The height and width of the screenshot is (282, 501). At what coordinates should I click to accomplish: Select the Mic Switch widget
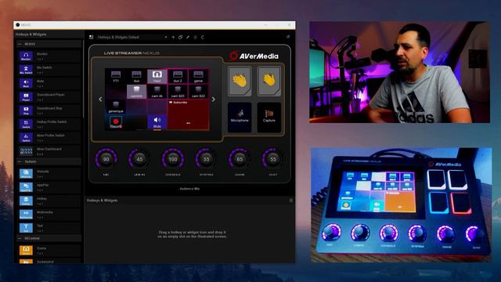click(49, 70)
